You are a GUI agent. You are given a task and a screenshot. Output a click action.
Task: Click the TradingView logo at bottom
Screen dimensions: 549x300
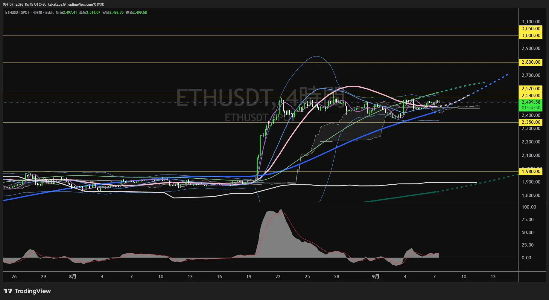pos(27,291)
